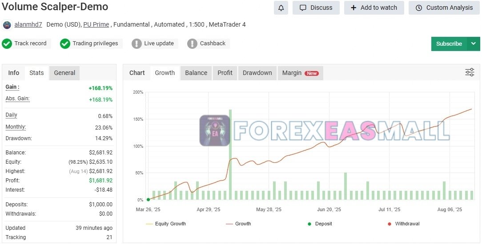Click Cashback exclamation icon
The image size is (482, 244).
click(x=192, y=43)
